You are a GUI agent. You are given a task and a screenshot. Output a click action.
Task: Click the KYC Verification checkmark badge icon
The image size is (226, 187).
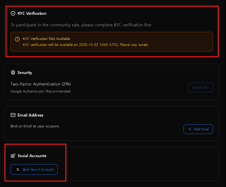[13, 13]
